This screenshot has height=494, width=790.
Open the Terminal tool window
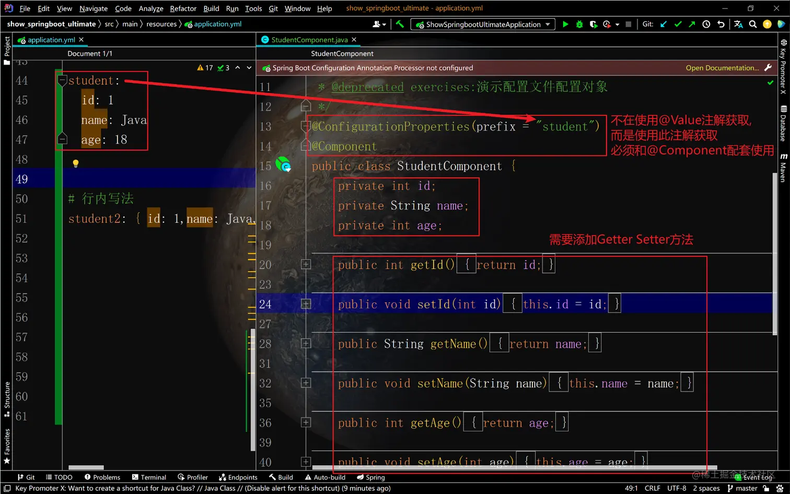coord(149,477)
